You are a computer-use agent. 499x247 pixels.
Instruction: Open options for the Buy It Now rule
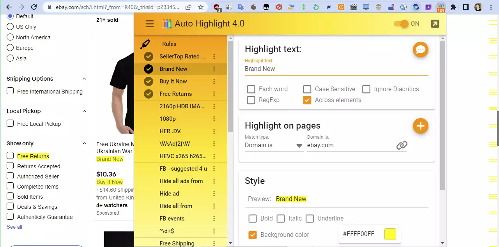tap(214, 81)
